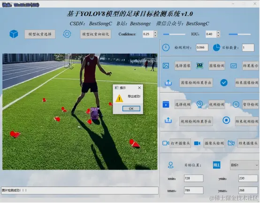Viewport: 260px width, 203px height.
Task: Click the 导出成功! message text
Action: 134,96
